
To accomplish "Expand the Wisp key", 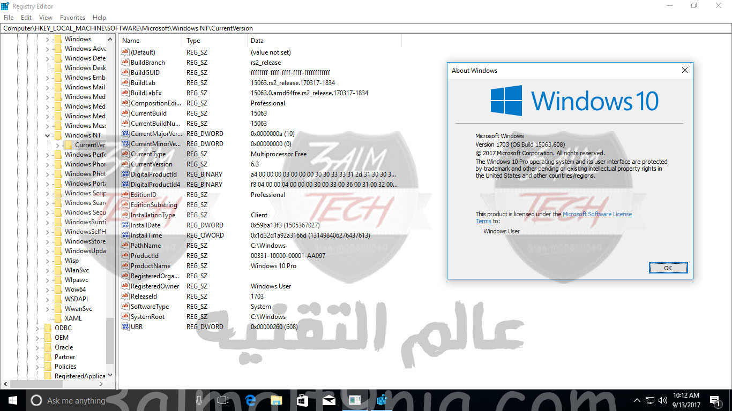I will click(x=47, y=261).
